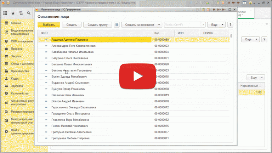This screenshot has height=153, width=272.
Task: Click the Создать группу button
Action: [x=97, y=25]
